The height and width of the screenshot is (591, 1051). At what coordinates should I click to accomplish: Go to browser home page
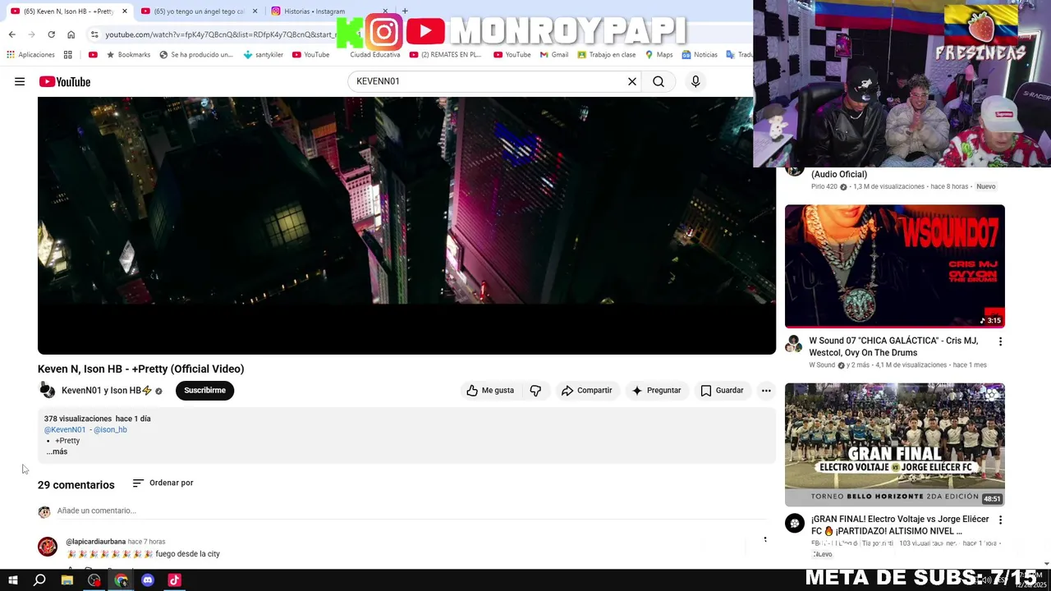[x=71, y=34]
